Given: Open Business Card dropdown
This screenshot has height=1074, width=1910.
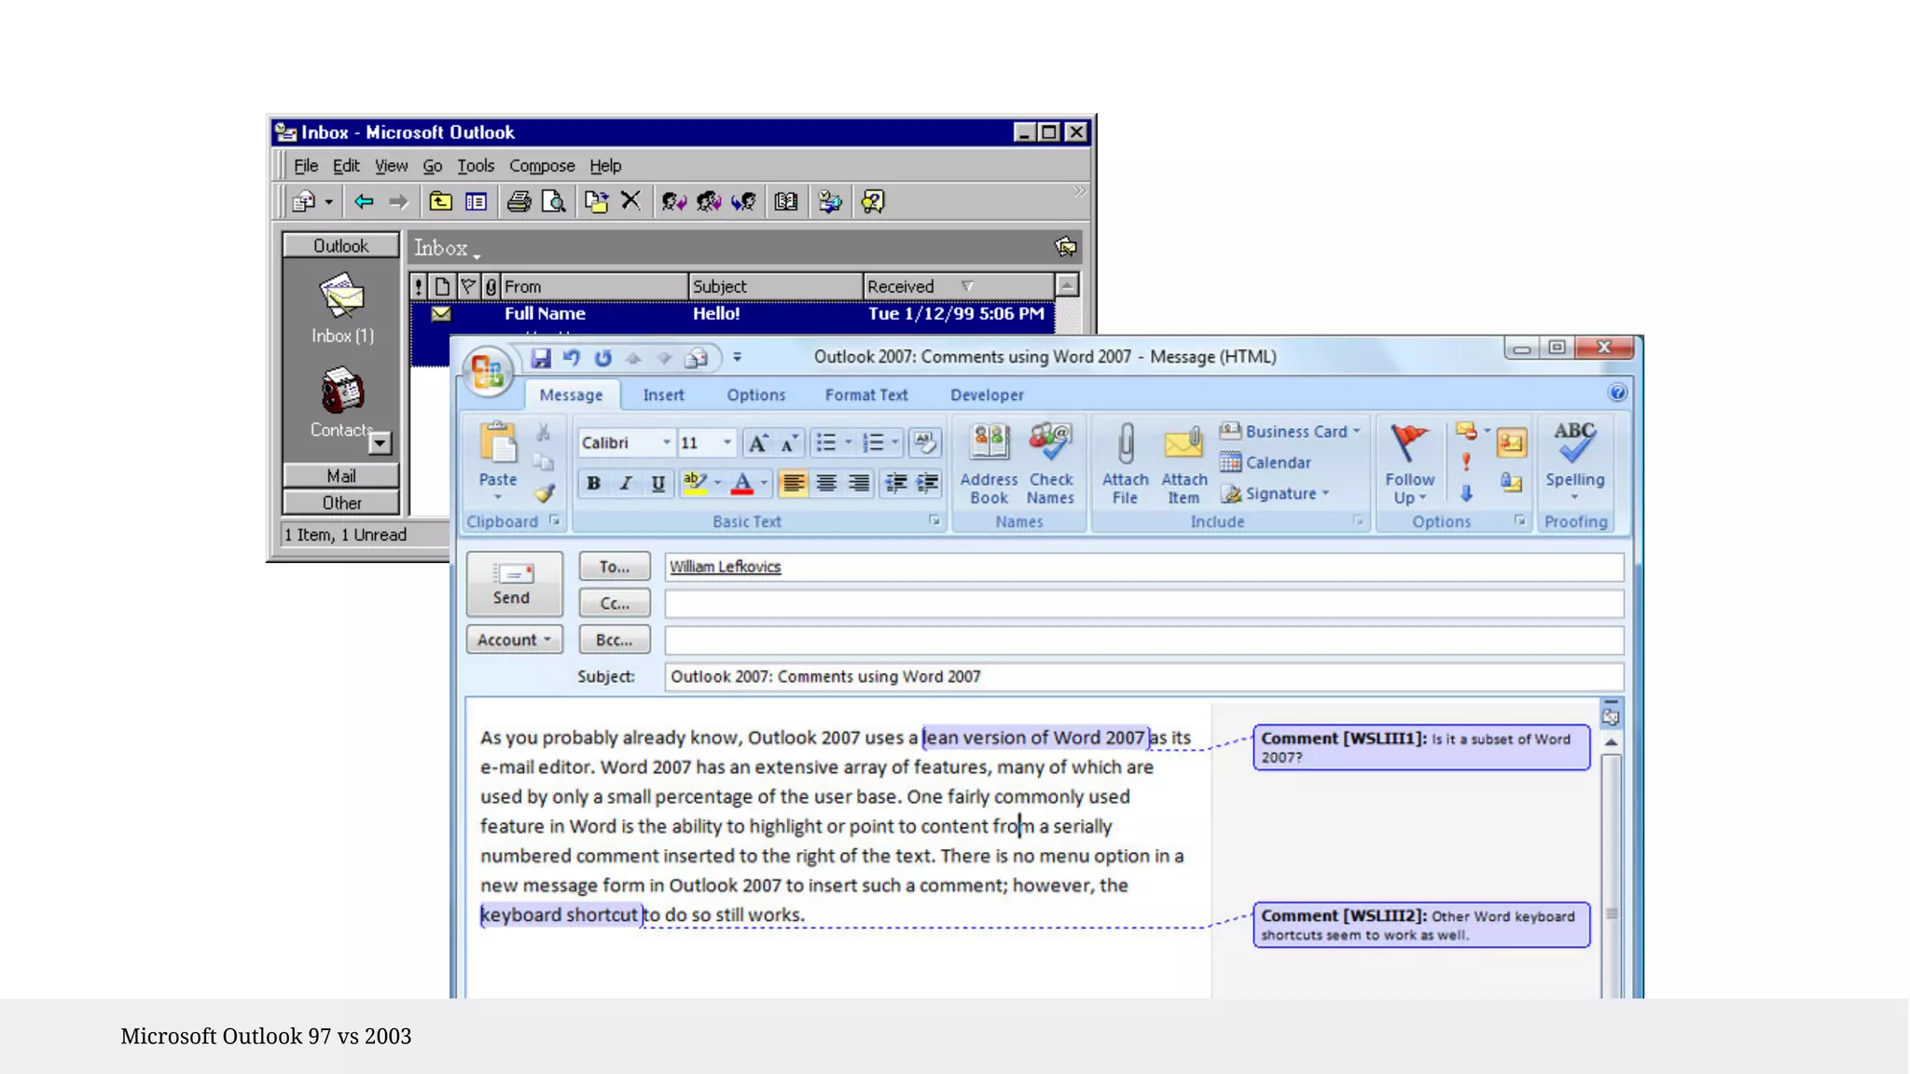Looking at the screenshot, I should point(1290,432).
